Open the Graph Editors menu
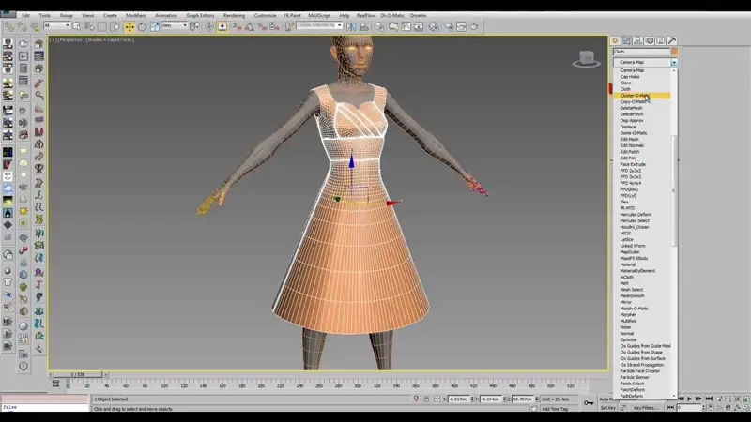Viewport: 751px width, 422px height. (200, 15)
